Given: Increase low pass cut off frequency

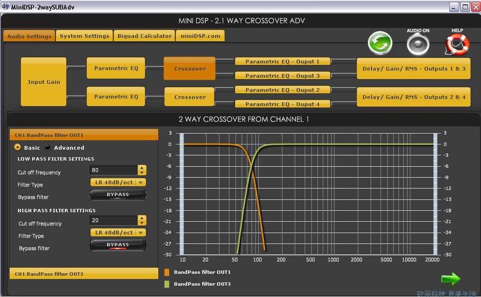Looking at the screenshot, I should (x=142, y=168).
